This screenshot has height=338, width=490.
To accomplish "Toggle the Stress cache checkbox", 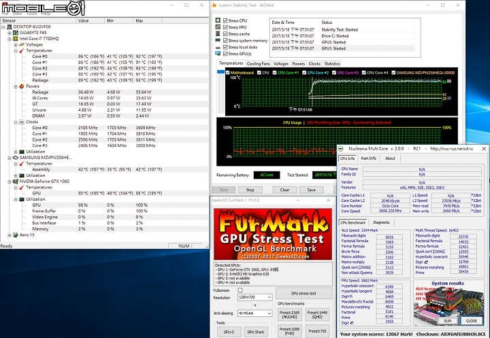I will click(x=225, y=34).
